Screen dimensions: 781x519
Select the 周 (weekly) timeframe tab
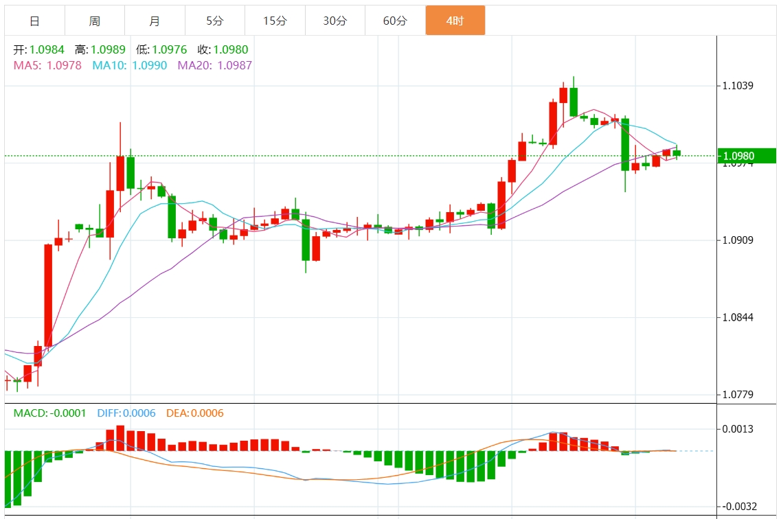tap(94, 21)
